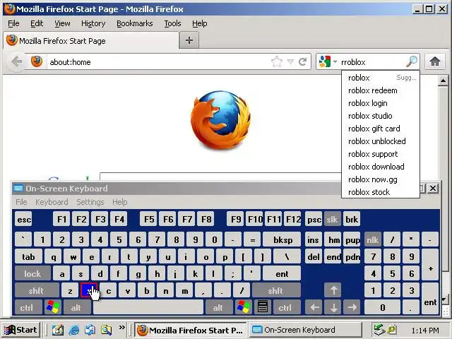452x339 pixels.
Task: Select the Mozilla Firefox Start Page tab
Action: click(x=91, y=41)
